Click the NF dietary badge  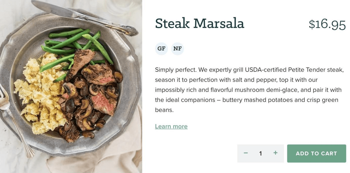coord(177,49)
